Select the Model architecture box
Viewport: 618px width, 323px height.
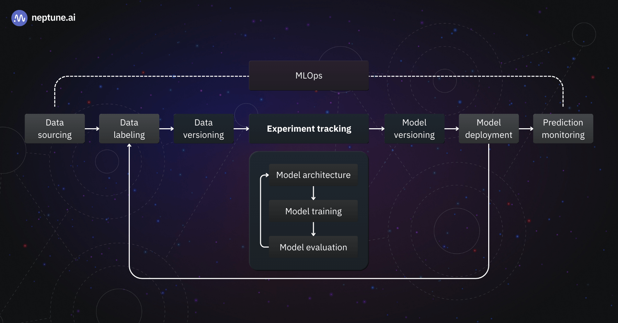point(313,175)
